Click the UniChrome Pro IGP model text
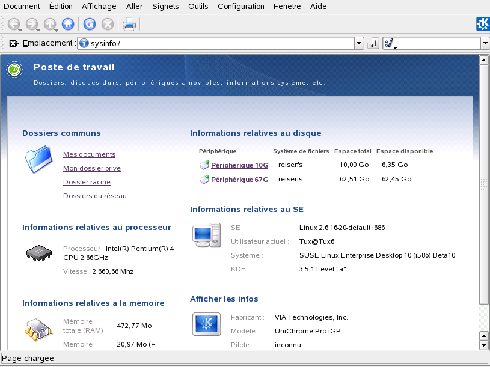 tap(307, 331)
